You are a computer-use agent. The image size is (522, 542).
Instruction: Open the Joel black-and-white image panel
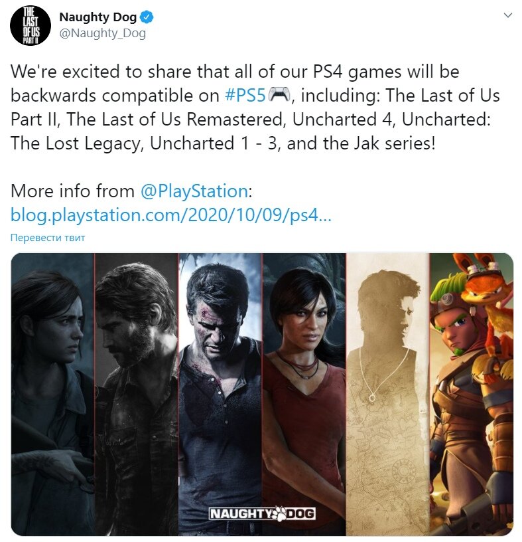coord(137,395)
